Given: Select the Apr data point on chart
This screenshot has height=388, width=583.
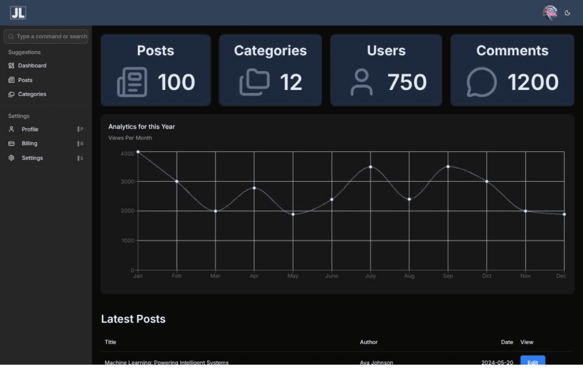Looking at the screenshot, I should pyautogui.click(x=254, y=188).
